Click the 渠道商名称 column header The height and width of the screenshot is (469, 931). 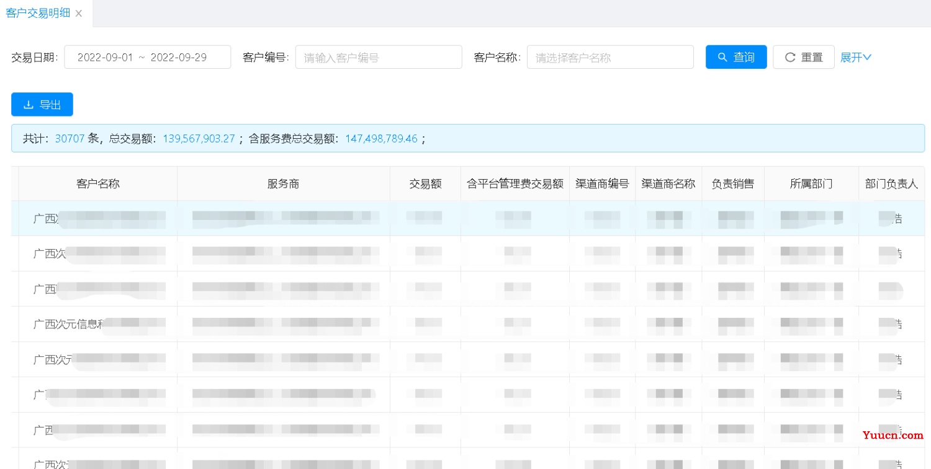click(668, 183)
